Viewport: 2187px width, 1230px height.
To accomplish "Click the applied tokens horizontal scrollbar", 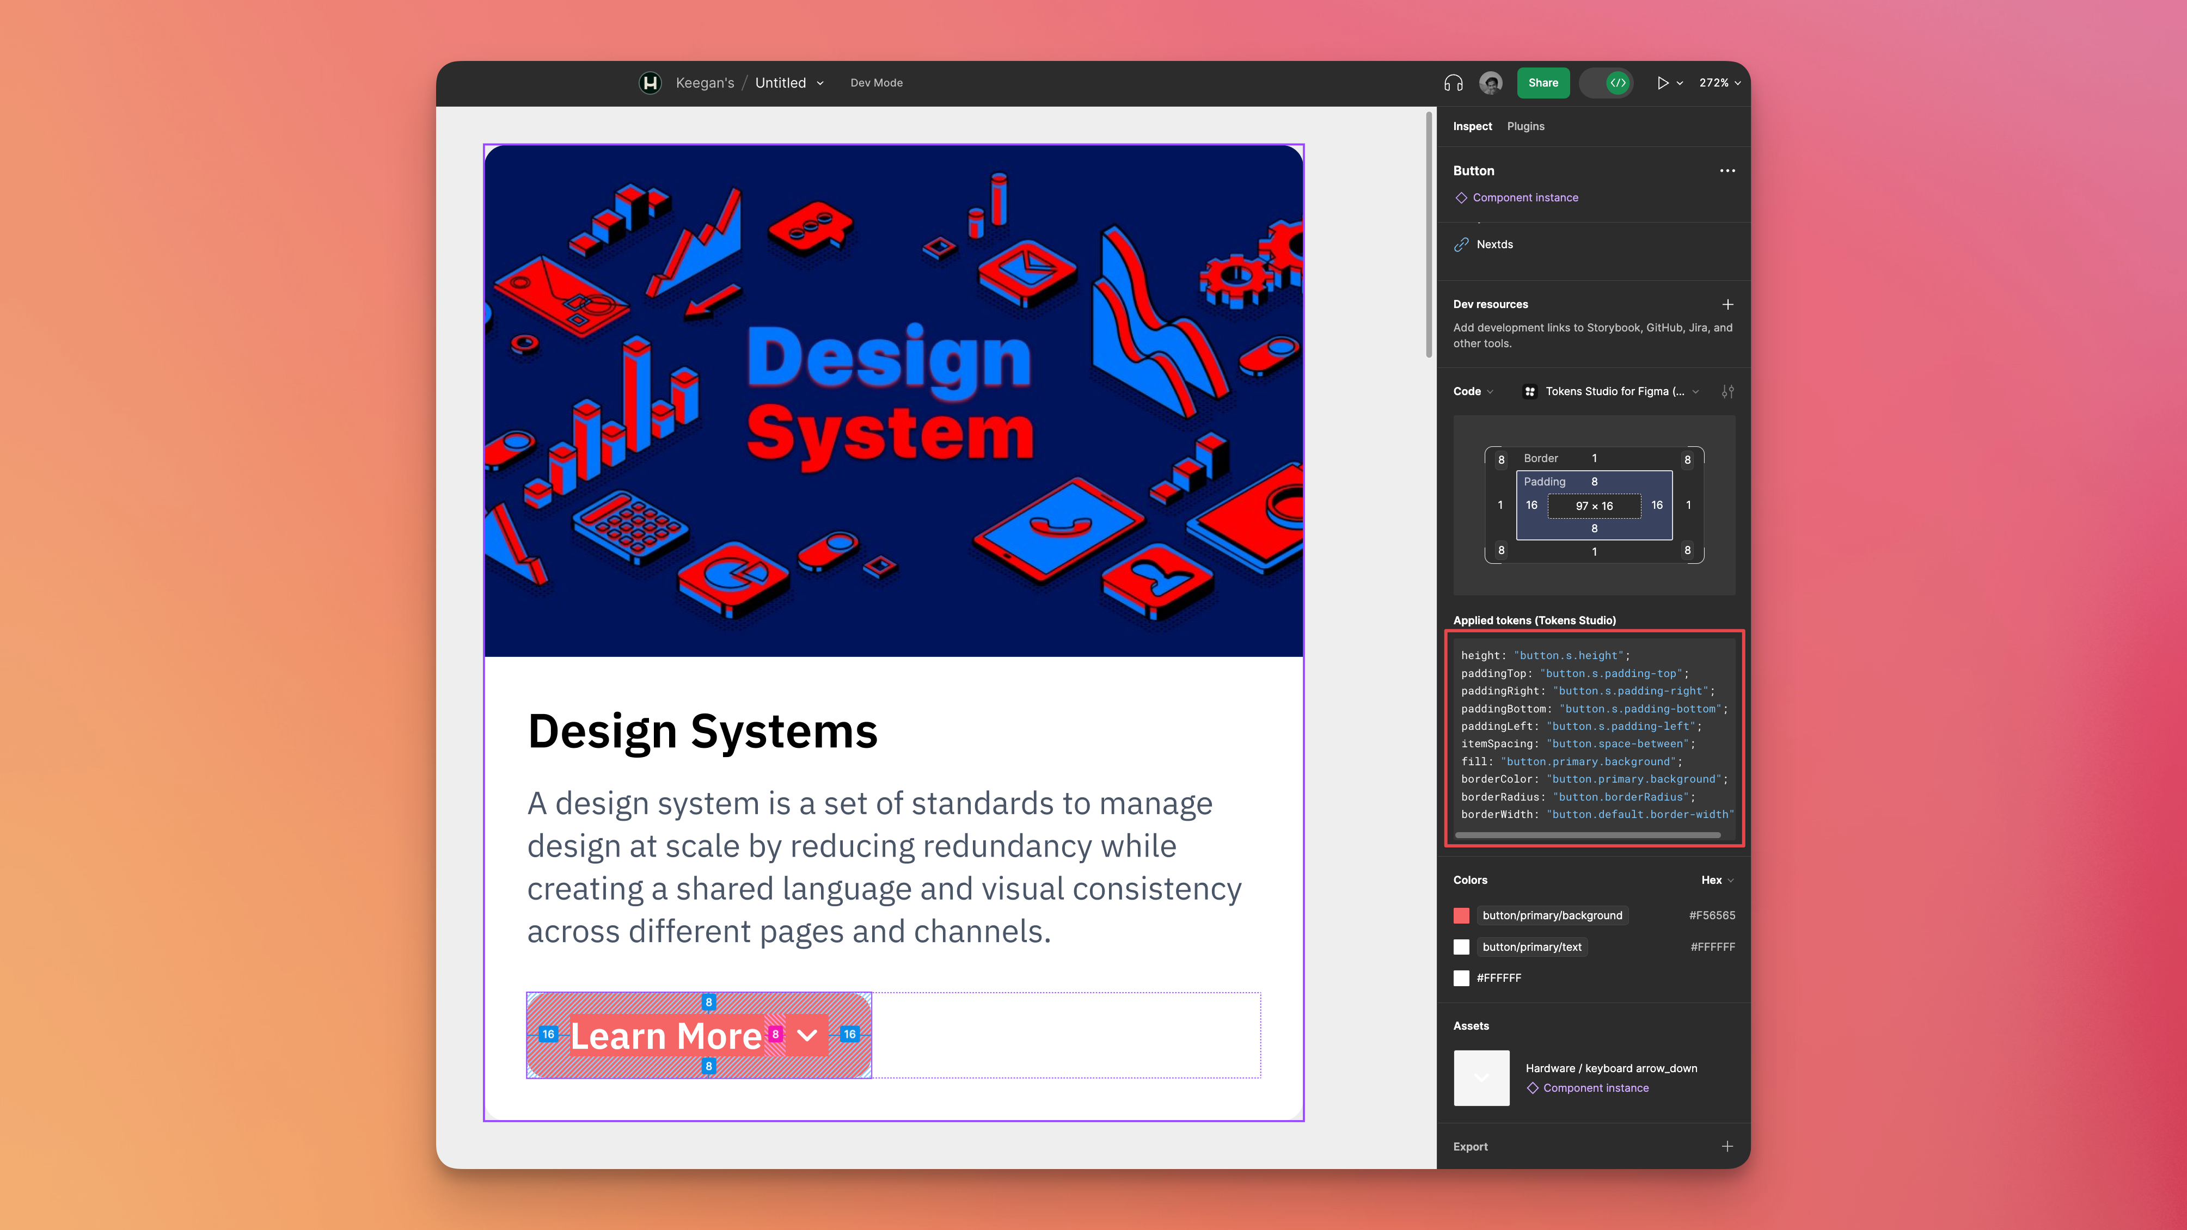I will click(1588, 835).
